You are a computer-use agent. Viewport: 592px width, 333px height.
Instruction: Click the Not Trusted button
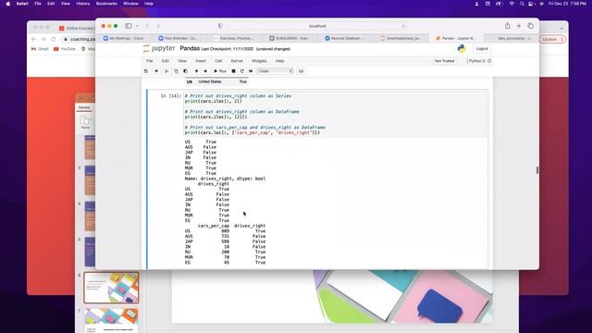point(444,61)
